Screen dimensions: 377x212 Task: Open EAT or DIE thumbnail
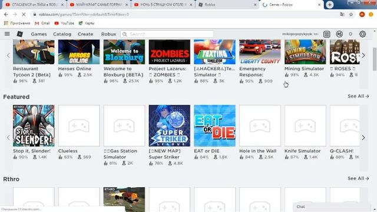214,125
